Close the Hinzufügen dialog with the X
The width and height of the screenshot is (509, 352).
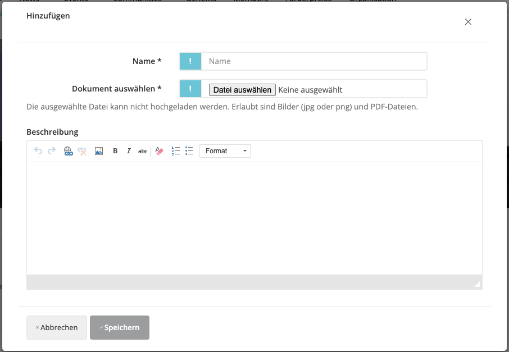[x=468, y=22]
